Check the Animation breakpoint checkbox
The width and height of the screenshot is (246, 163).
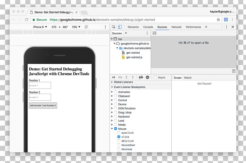point(116,92)
